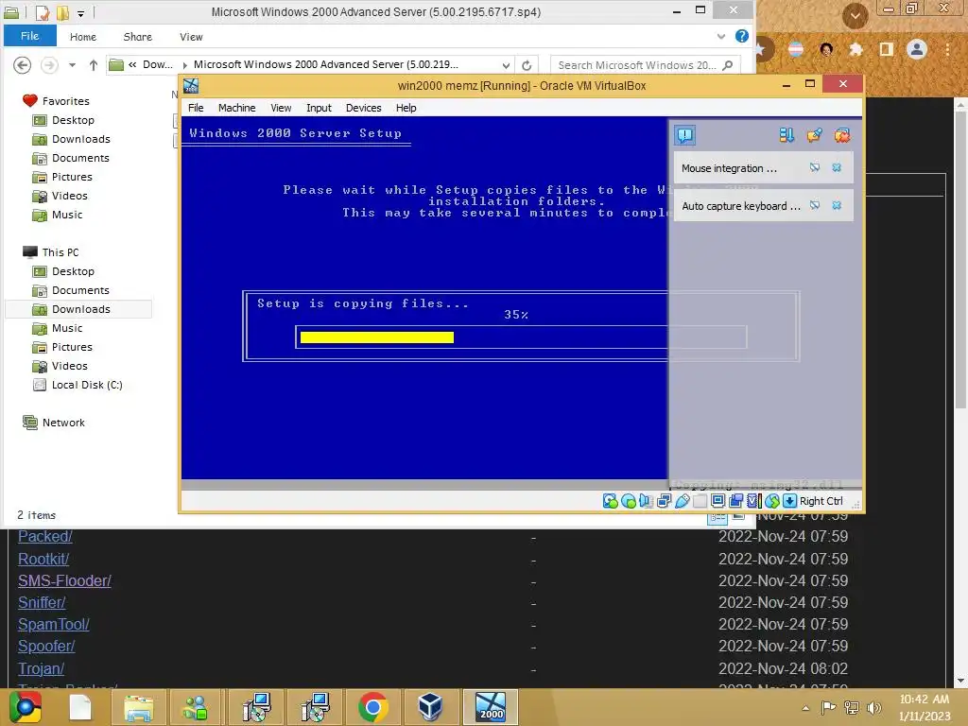Expand the Mouse integration notification text
The image size is (968, 726).
tap(729, 168)
